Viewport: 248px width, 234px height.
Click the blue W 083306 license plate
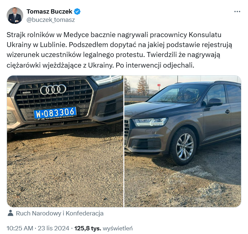[x=55, y=113]
